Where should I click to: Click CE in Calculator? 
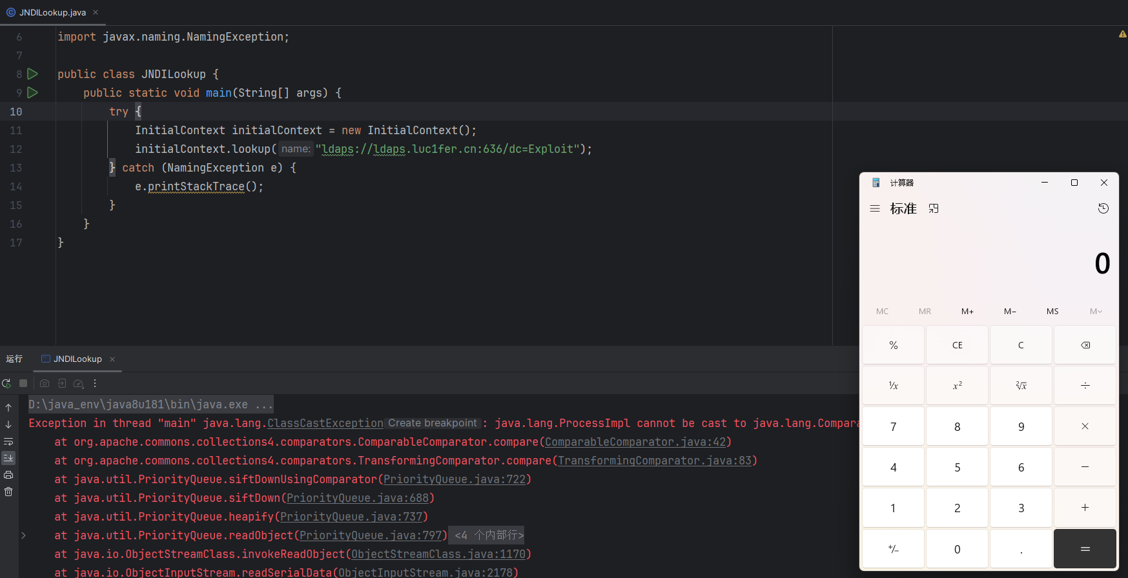[x=957, y=345]
